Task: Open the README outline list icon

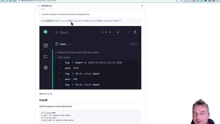Action: point(38,6)
